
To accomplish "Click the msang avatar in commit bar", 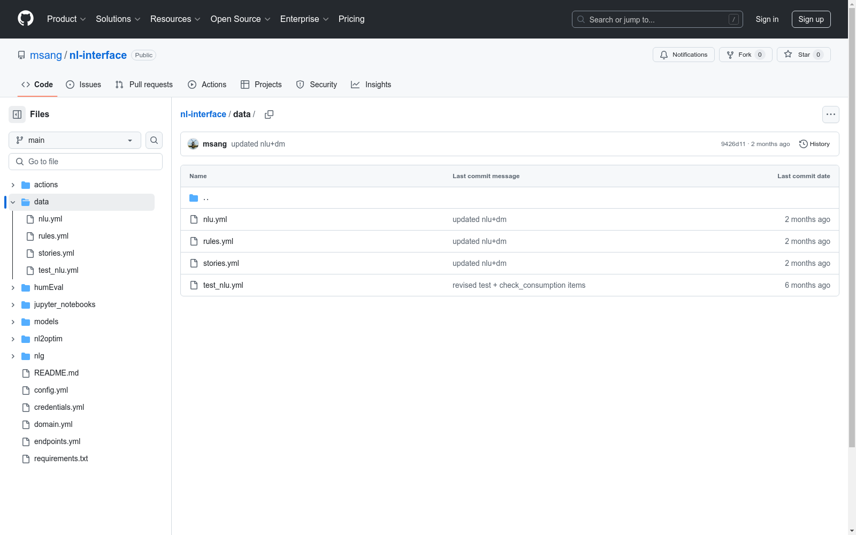I will pos(193,144).
